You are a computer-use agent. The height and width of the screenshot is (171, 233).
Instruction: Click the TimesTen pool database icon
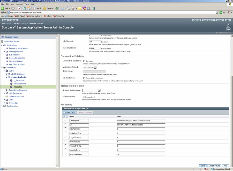tap(11, 87)
